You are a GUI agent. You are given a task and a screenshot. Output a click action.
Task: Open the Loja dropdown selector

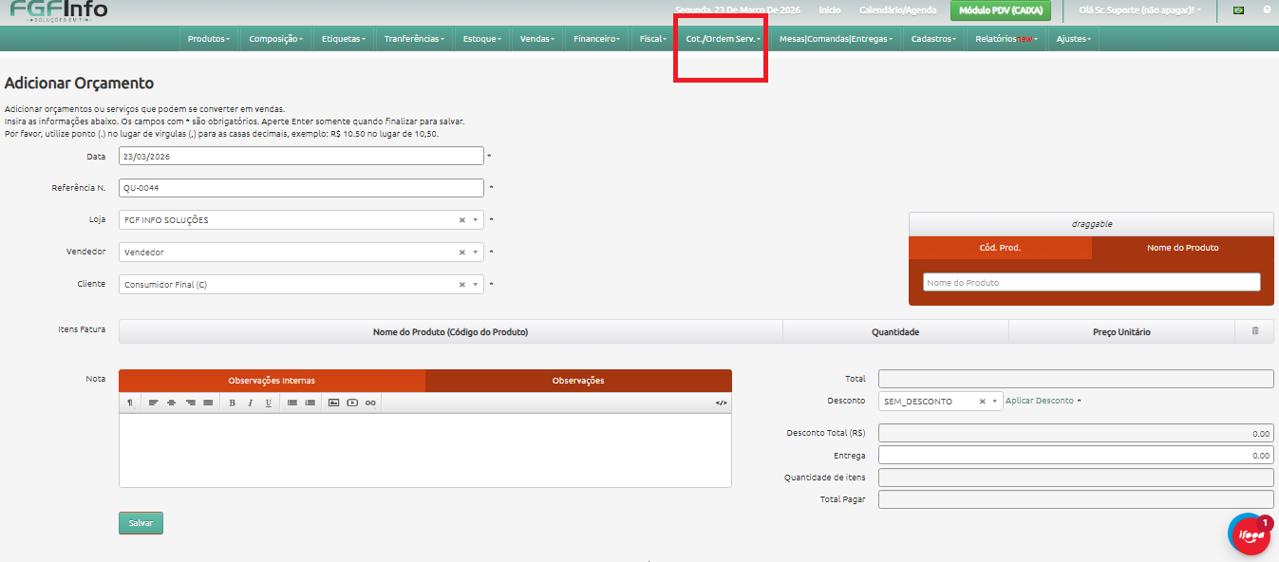tap(476, 220)
